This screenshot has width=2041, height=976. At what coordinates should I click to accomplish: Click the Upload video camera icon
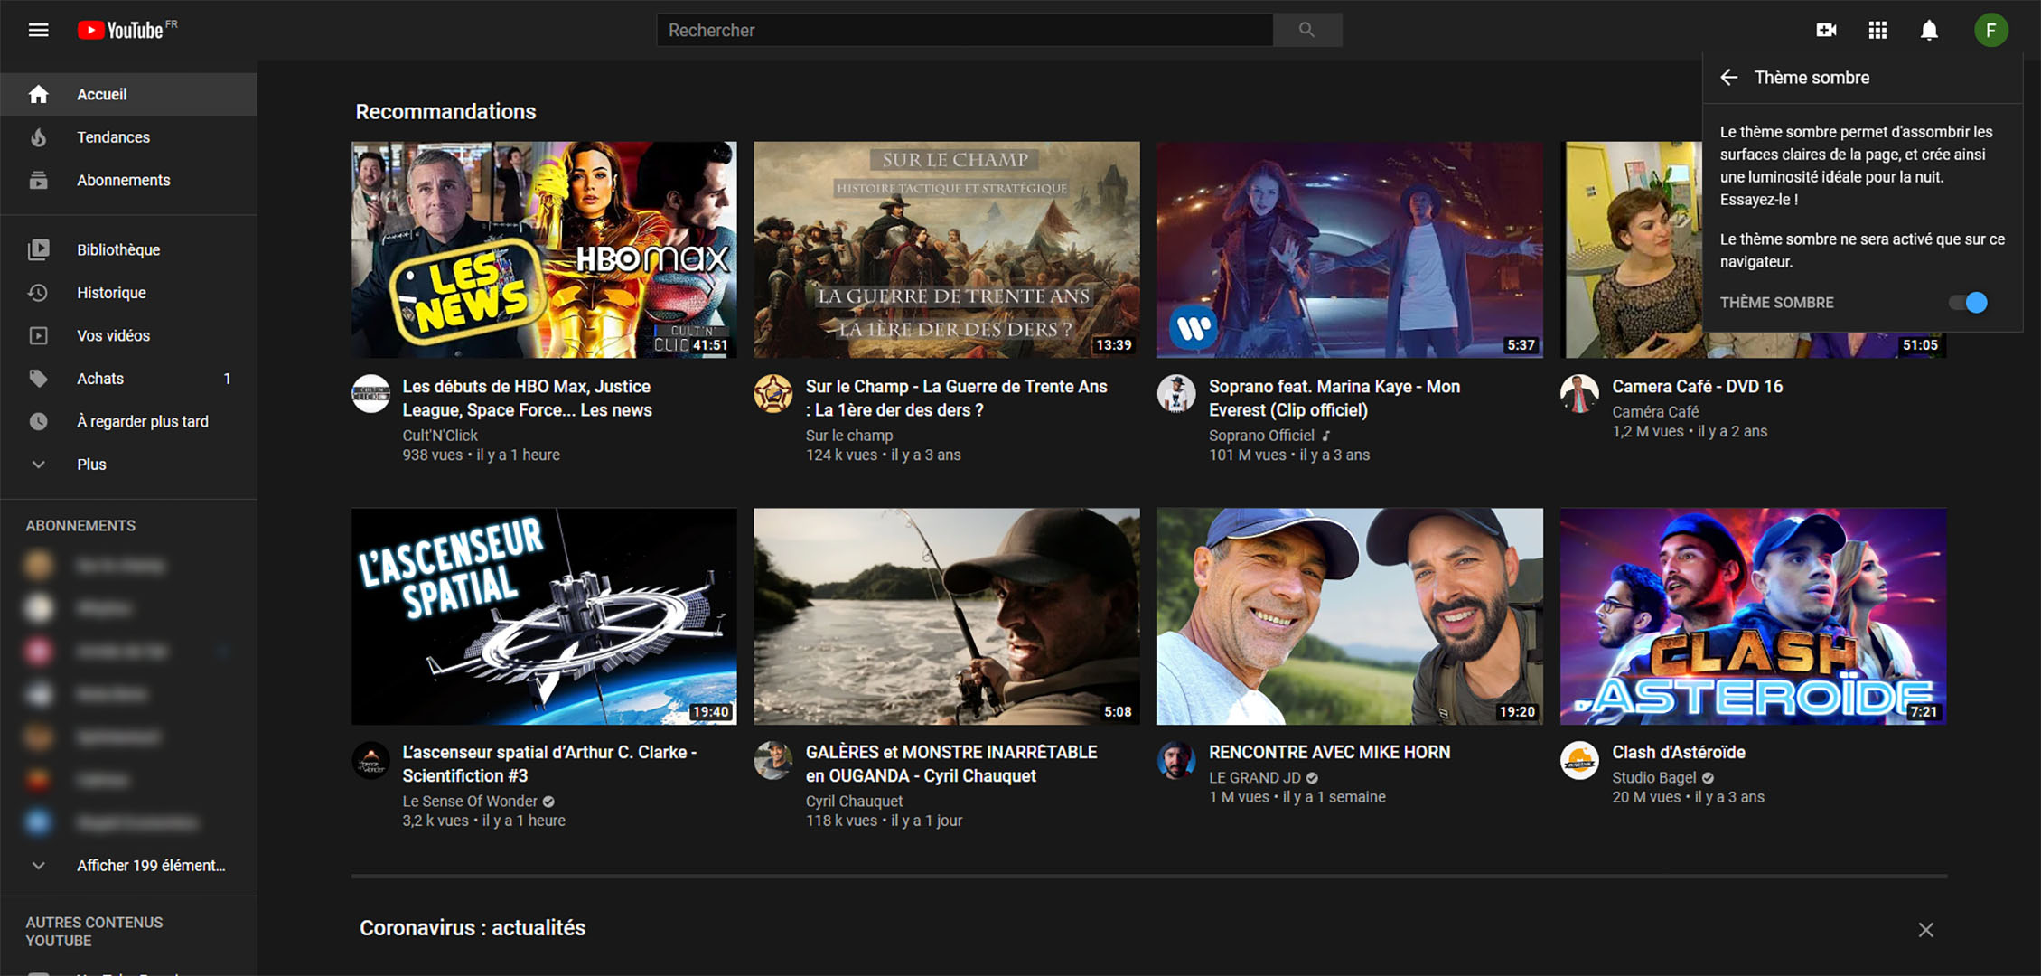(x=1828, y=30)
